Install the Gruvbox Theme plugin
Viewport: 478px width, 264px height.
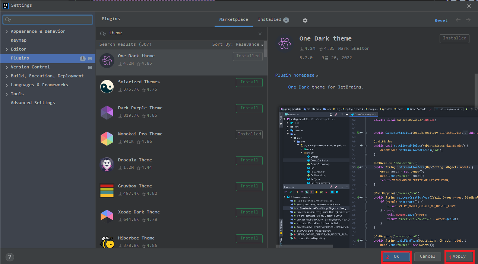tap(249, 186)
